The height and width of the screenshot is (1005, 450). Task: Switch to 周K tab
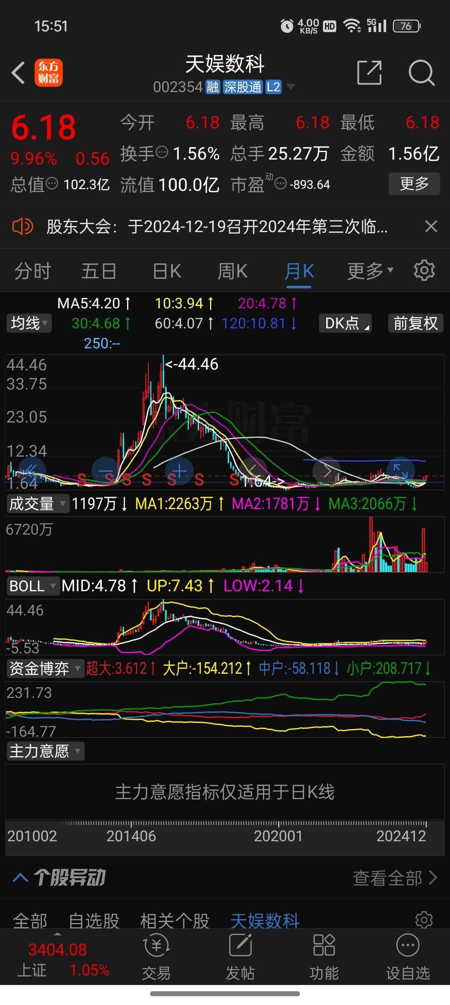[x=232, y=271]
